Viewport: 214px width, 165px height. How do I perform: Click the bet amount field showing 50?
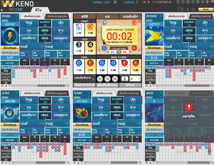(x=135, y=79)
